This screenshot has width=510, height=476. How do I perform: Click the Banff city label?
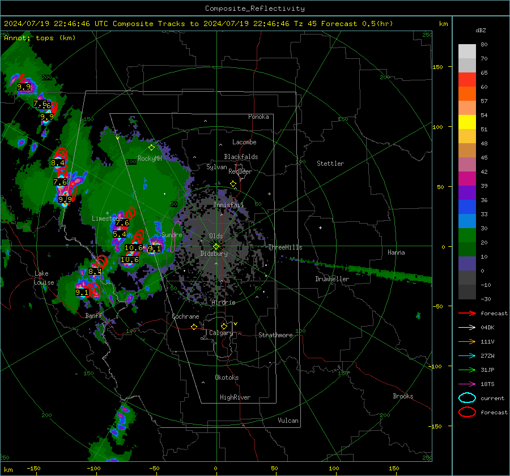point(93,315)
